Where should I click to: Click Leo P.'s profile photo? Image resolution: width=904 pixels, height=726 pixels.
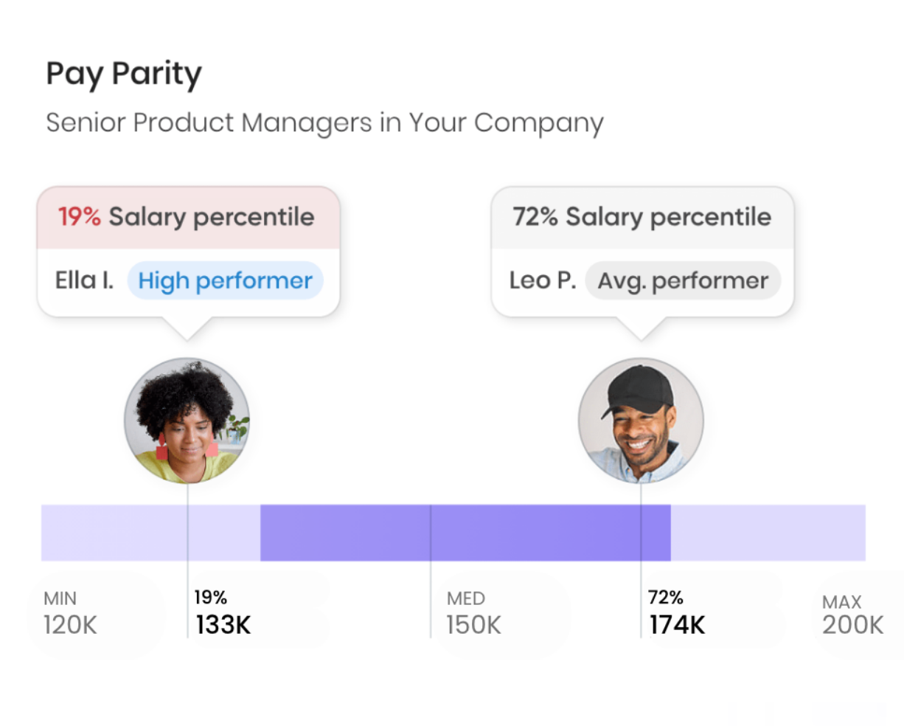pyautogui.click(x=640, y=421)
